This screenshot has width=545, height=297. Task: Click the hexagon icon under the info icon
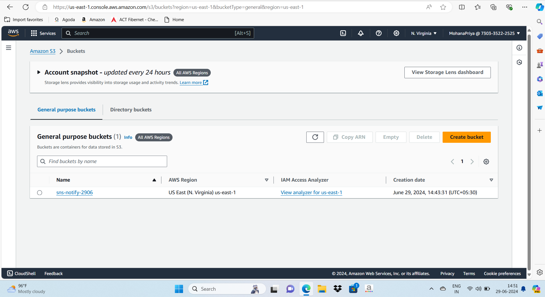tap(519, 62)
